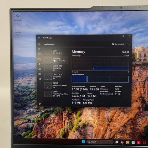Click the Run new task button
Screen dimensions: 148x148
(x=118, y=44)
